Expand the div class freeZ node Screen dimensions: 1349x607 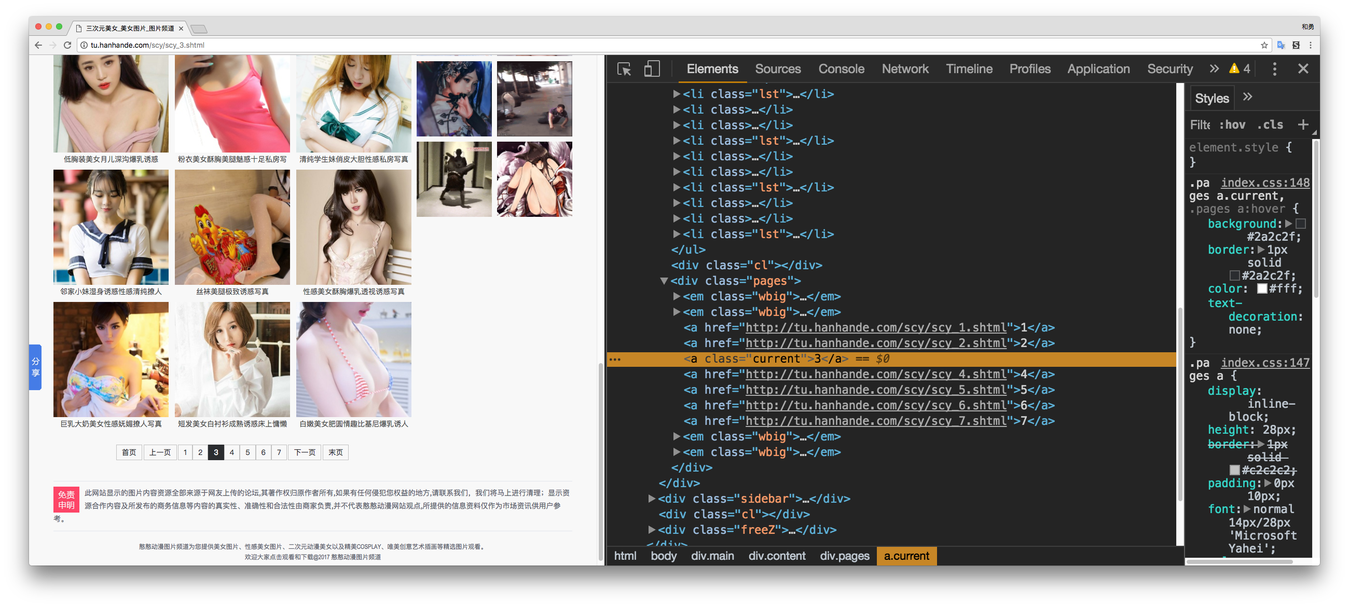652,530
